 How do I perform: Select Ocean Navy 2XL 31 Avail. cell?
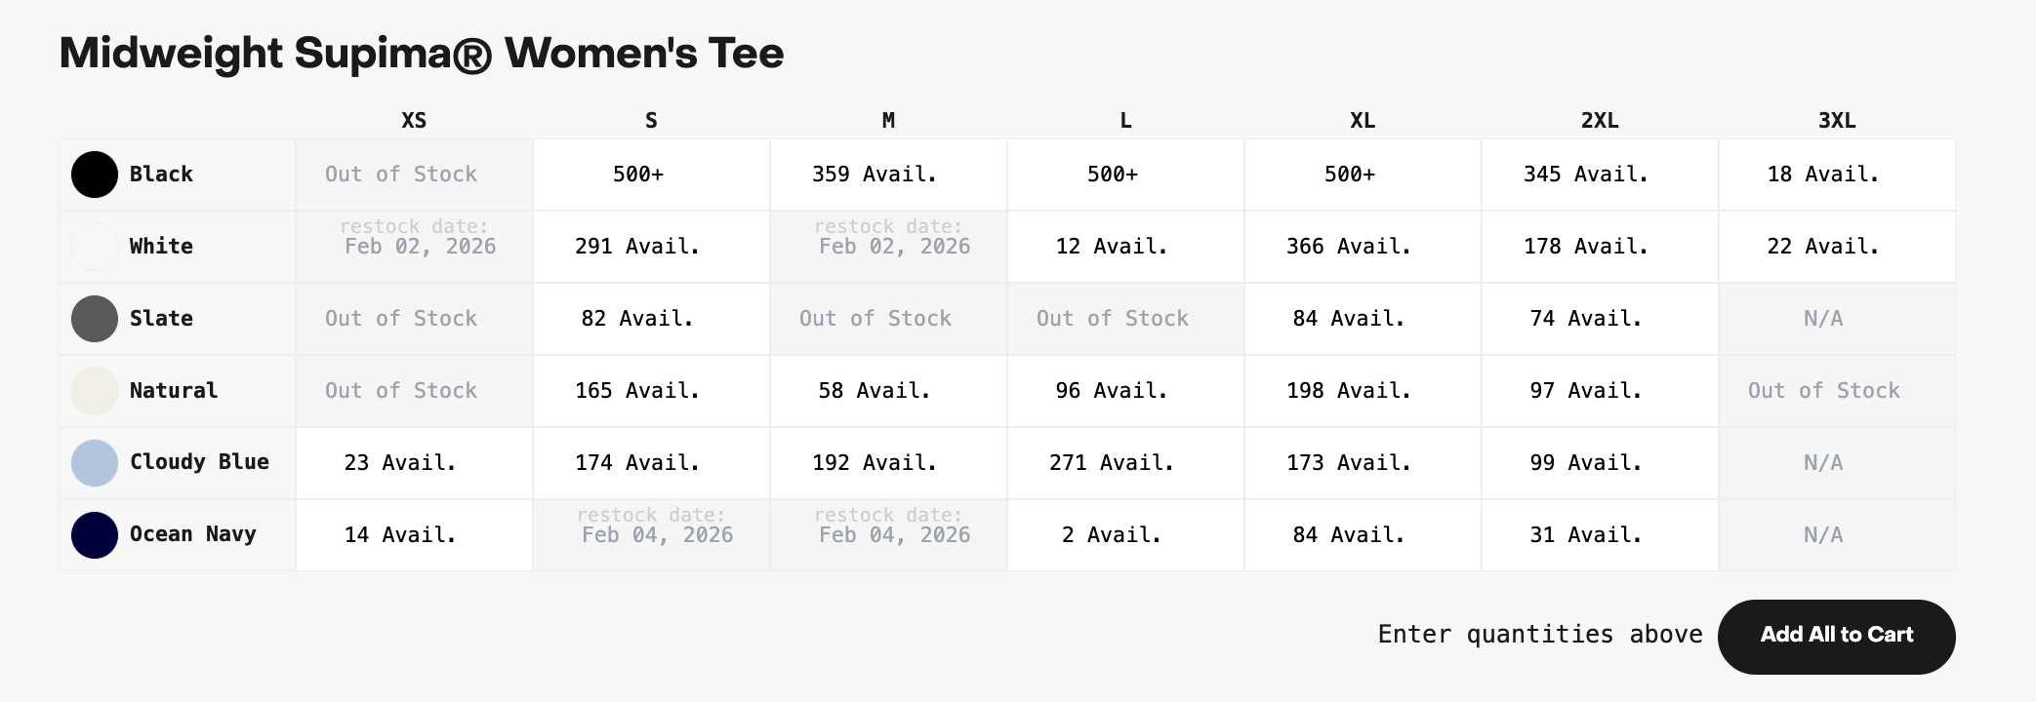tap(1600, 535)
